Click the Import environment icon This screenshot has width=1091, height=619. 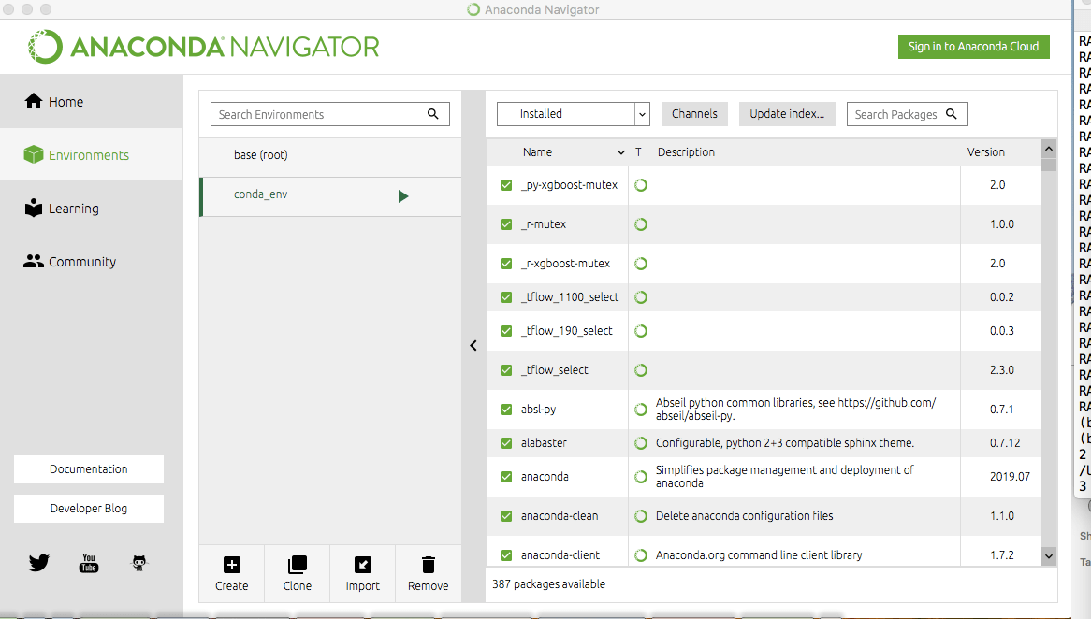(x=362, y=565)
